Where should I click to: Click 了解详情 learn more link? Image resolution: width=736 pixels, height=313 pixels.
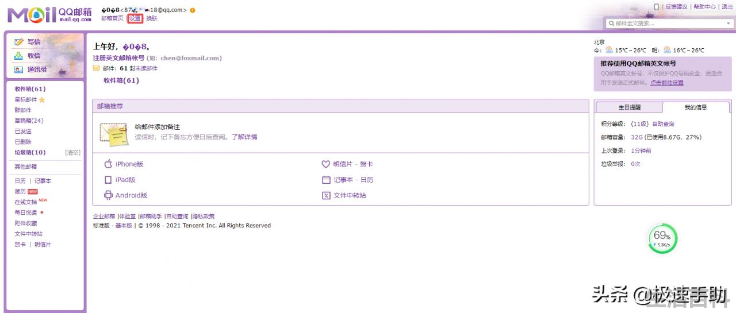(x=244, y=137)
